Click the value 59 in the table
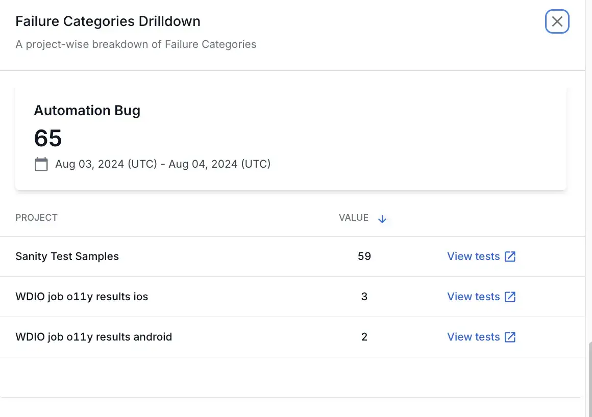The height and width of the screenshot is (417, 592). pos(364,256)
